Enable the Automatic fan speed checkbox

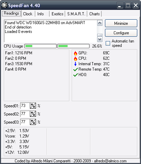[108, 43]
